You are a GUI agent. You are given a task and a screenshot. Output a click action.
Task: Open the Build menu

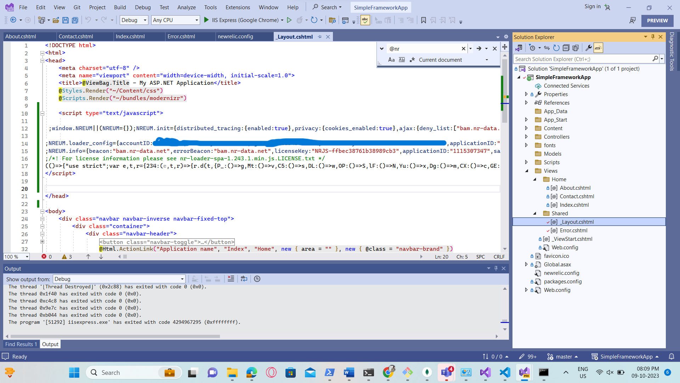(120, 7)
